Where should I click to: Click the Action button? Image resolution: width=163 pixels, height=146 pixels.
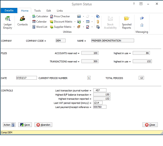[9, 125]
